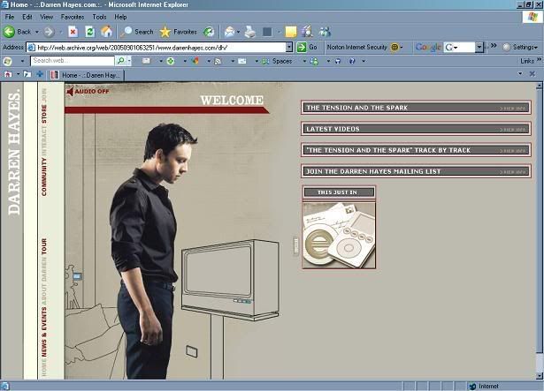Click the green Back arrow button
Screen dimensions: 544x391
pyautogui.click(x=9, y=32)
